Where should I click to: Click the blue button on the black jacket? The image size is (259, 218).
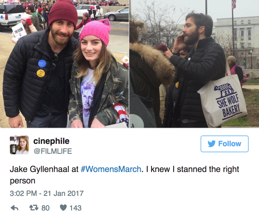42,63
